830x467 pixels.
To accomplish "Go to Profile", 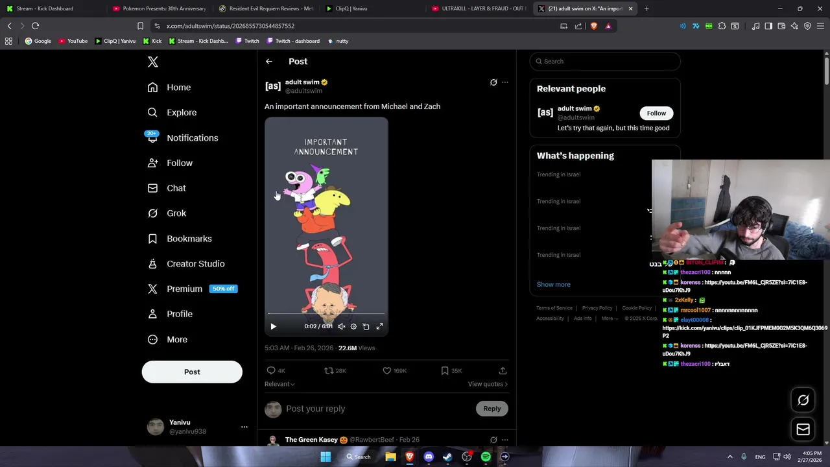I will coord(170,314).
